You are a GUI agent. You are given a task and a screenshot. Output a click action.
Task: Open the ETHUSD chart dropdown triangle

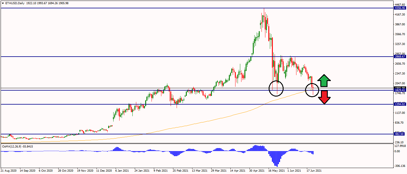coord(3,3)
